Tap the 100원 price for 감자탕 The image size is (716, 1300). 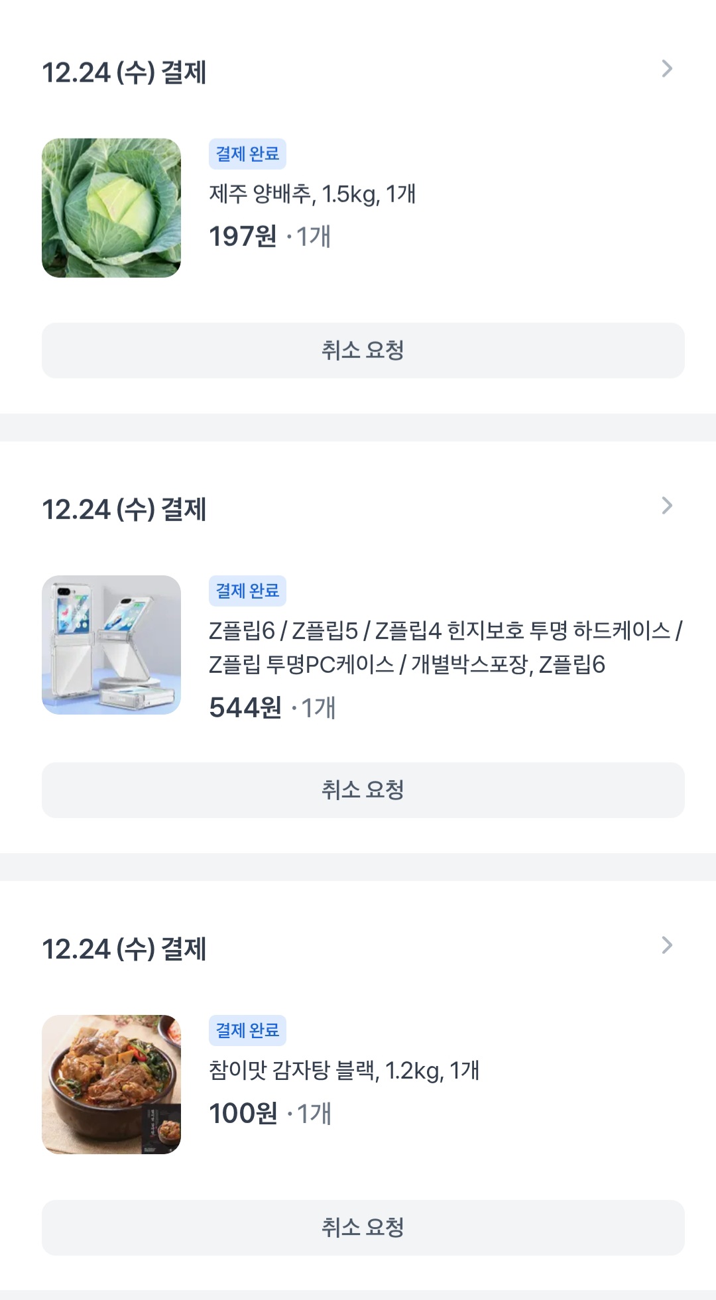point(243,1114)
